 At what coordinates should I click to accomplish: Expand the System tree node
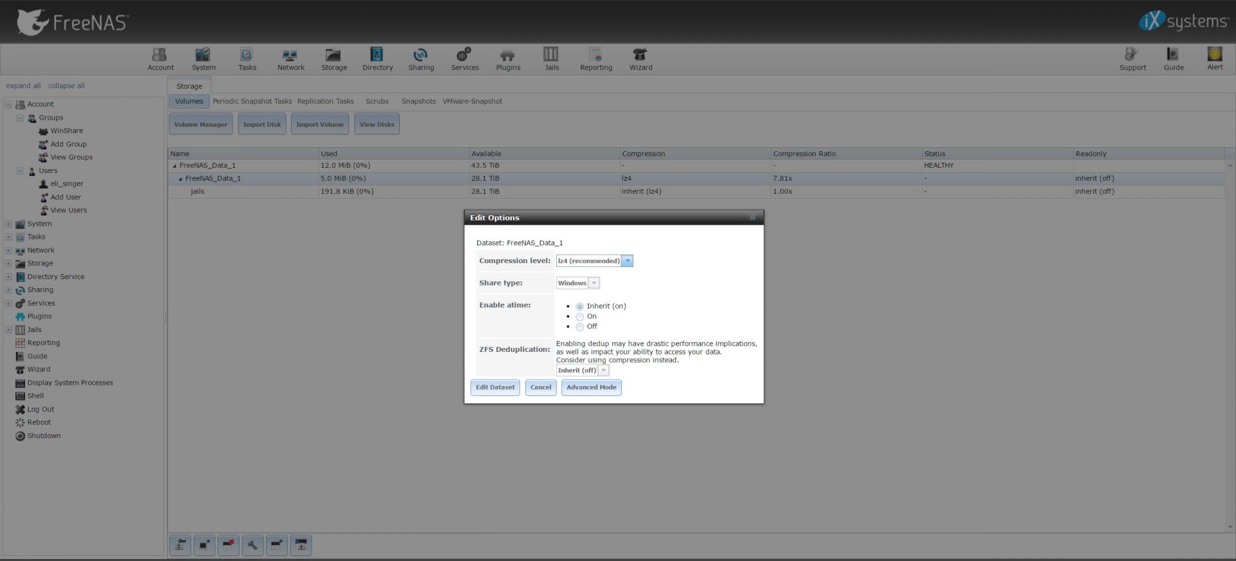(8, 224)
